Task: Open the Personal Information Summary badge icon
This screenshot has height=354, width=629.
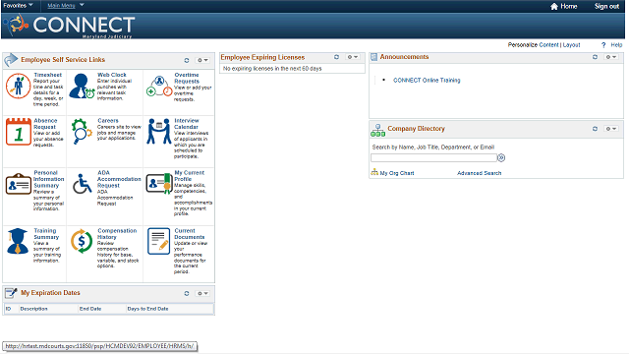Action: pos(19,184)
